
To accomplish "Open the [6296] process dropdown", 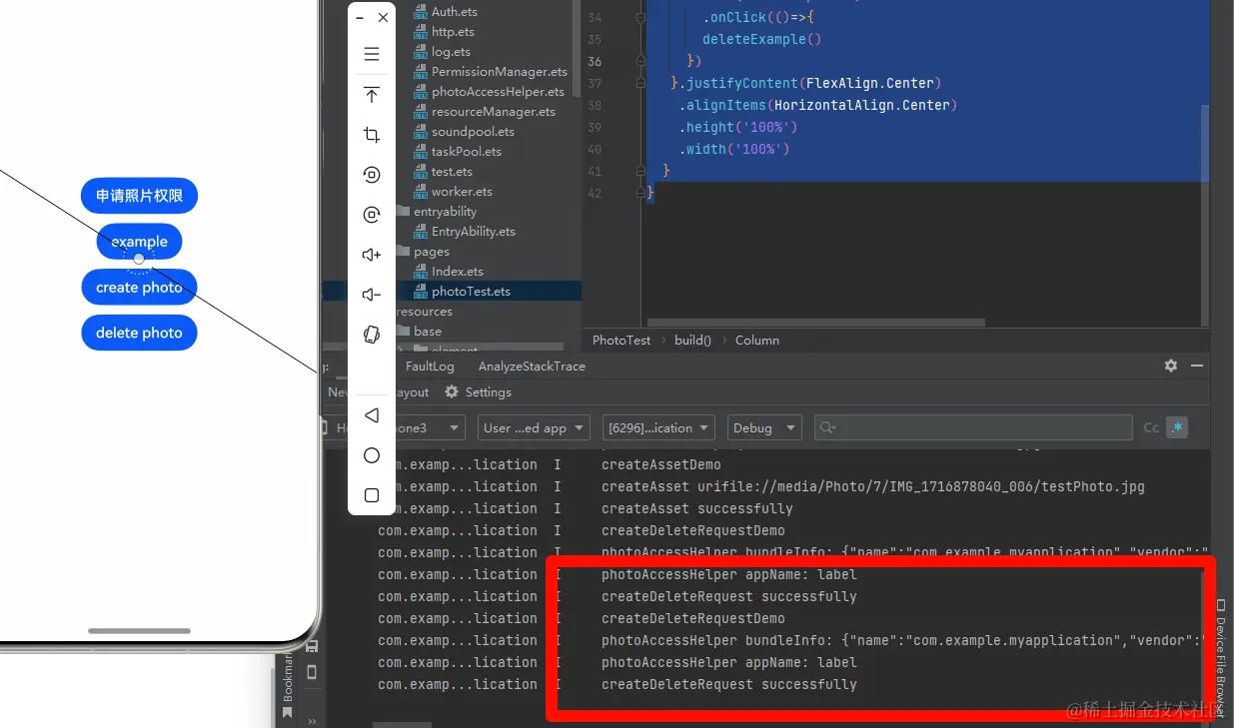I will tap(658, 427).
